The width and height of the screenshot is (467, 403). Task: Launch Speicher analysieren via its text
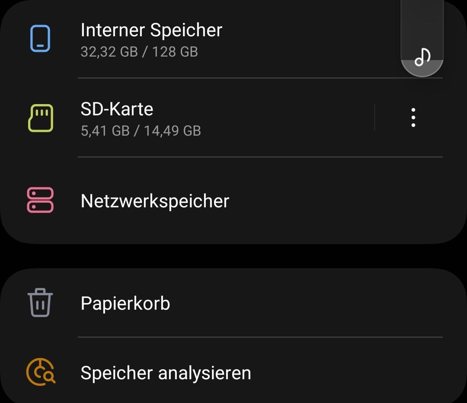tap(166, 373)
